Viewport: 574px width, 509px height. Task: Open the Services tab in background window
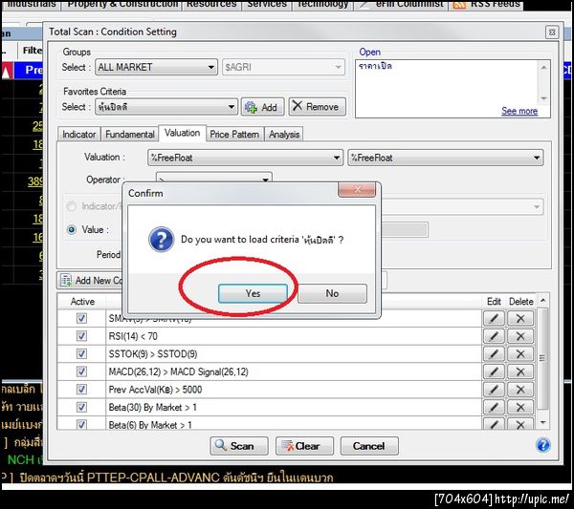tap(267, 5)
